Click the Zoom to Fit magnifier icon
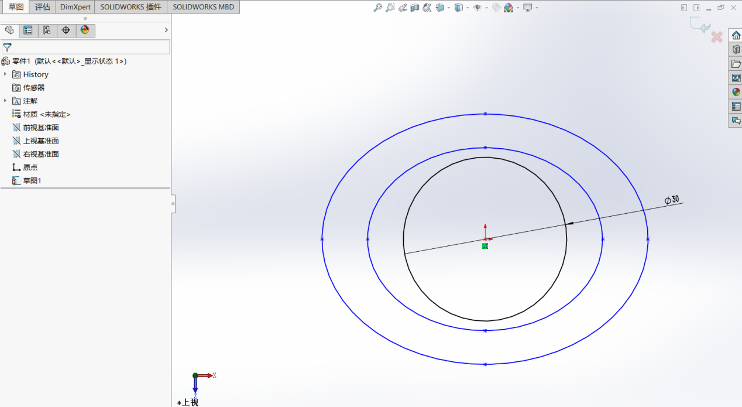The image size is (742, 407). [378, 8]
